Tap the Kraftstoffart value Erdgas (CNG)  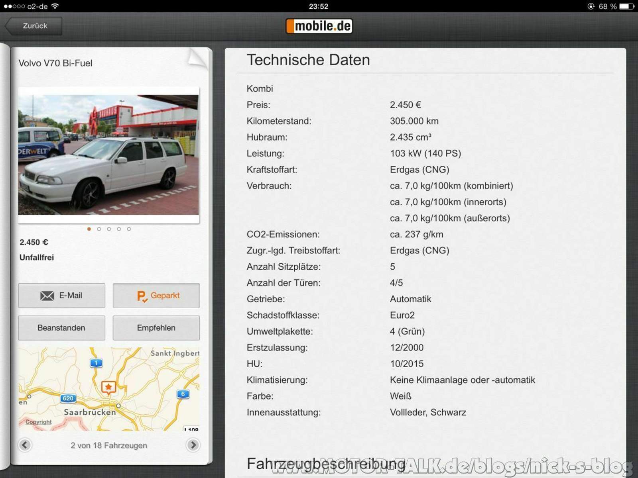pos(419,170)
